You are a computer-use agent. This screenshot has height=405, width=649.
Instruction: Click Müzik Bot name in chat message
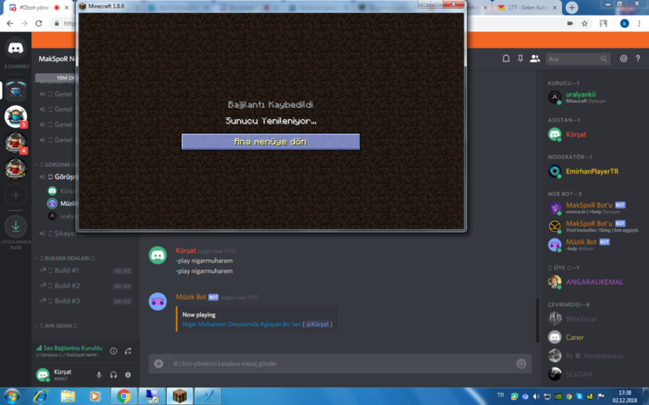[x=191, y=297]
